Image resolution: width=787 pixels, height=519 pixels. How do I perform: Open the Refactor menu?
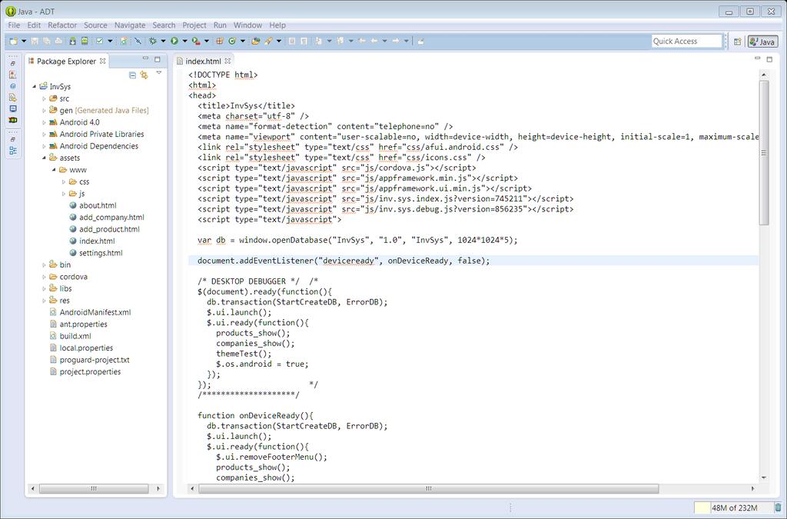coord(62,25)
